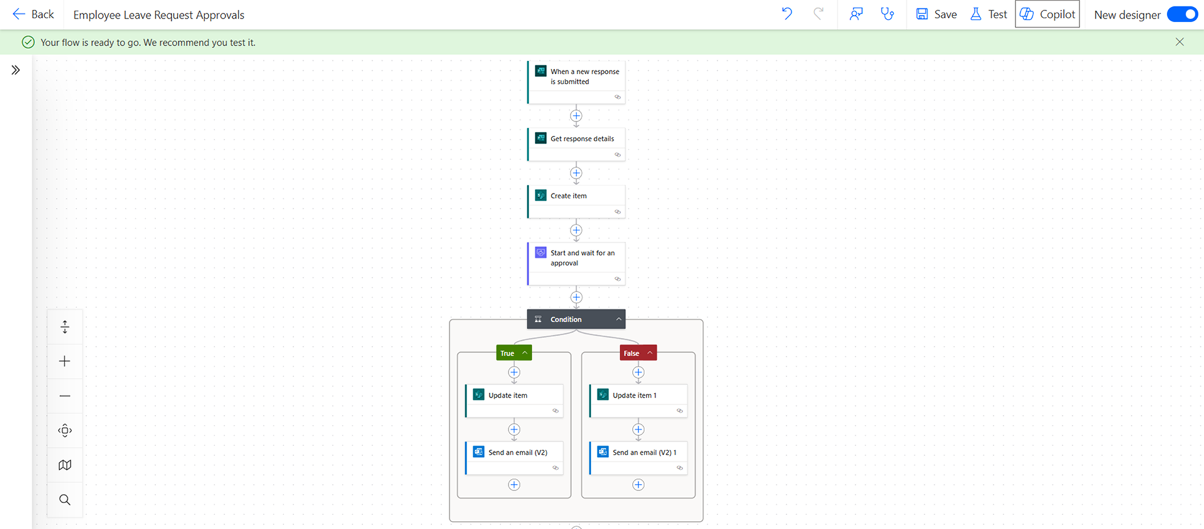Image resolution: width=1204 pixels, height=529 pixels.
Task: Click the Forms icon on the trigger card
Action: click(x=540, y=71)
